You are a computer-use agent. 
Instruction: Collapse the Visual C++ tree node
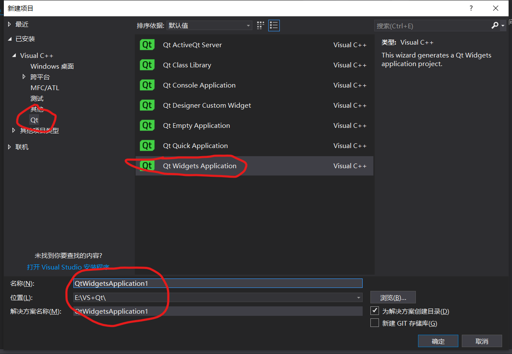point(14,55)
